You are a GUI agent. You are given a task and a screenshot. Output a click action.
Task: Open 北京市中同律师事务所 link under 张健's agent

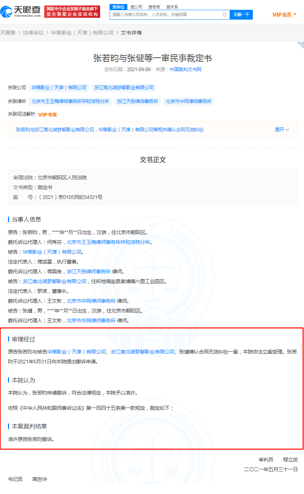coord(91,321)
